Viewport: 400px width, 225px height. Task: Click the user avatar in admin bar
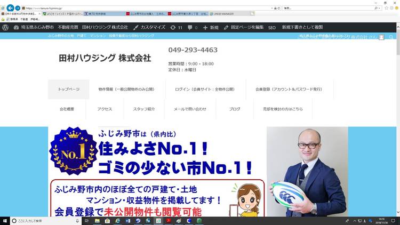381,37
